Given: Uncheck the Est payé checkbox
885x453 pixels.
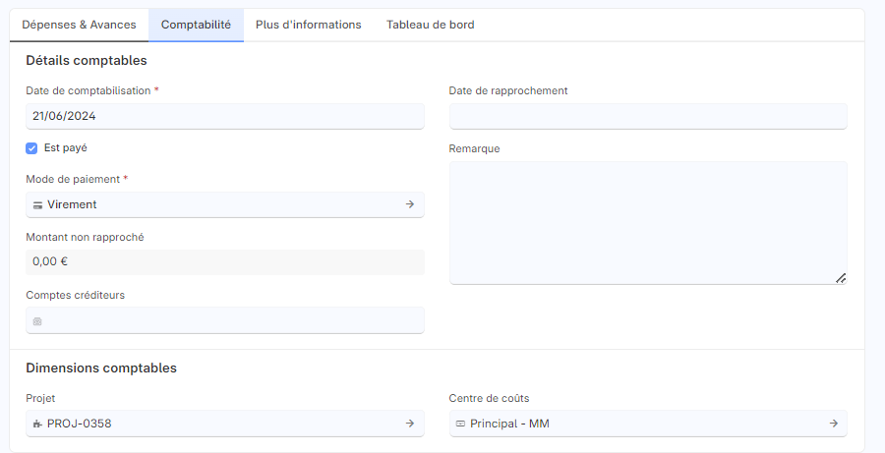Looking at the screenshot, I should pyautogui.click(x=31, y=148).
